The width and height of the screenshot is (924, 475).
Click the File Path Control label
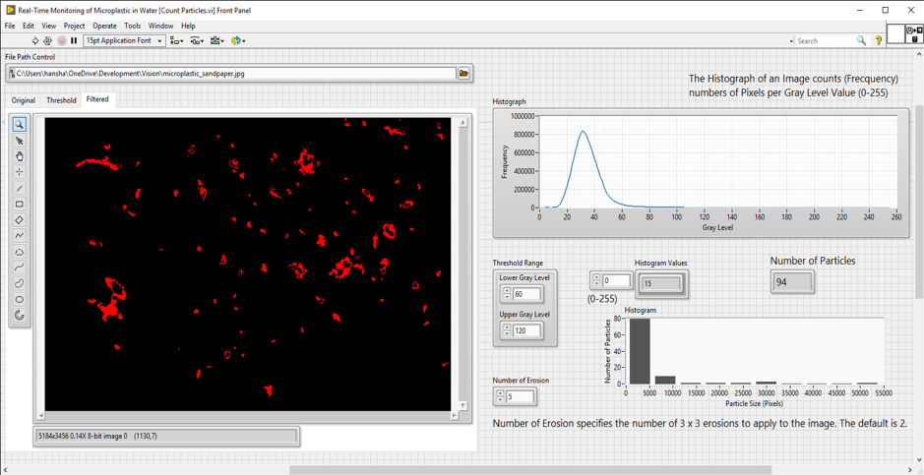click(x=31, y=57)
